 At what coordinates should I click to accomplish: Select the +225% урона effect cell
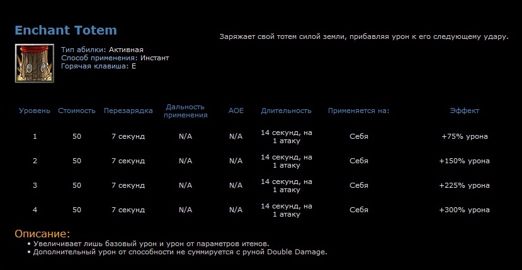coord(464,185)
